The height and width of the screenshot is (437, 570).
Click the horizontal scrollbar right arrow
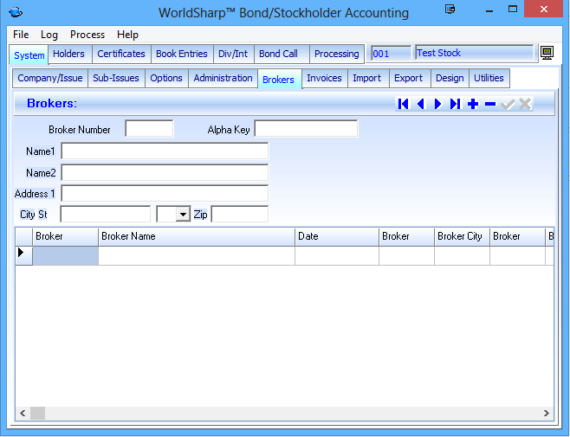coord(547,414)
